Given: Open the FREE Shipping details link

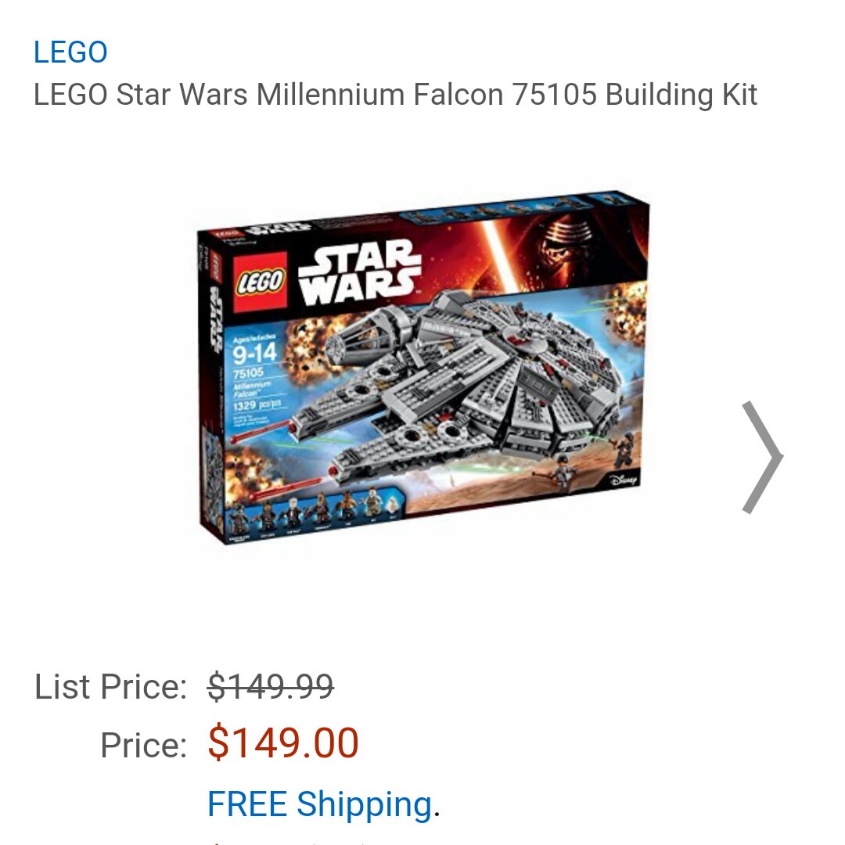Looking at the screenshot, I should (x=319, y=804).
